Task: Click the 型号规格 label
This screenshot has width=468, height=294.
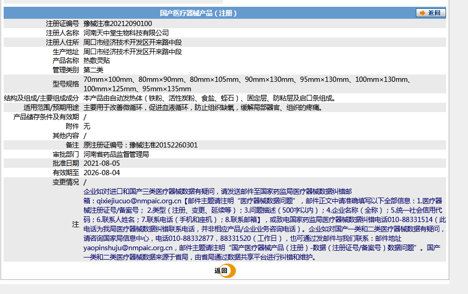Action: (x=66, y=84)
